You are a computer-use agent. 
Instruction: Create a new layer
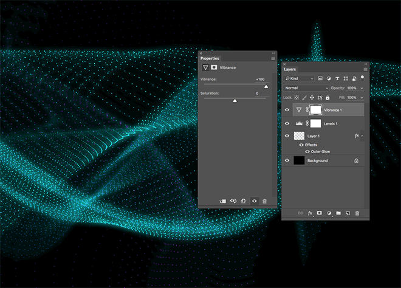click(348, 213)
